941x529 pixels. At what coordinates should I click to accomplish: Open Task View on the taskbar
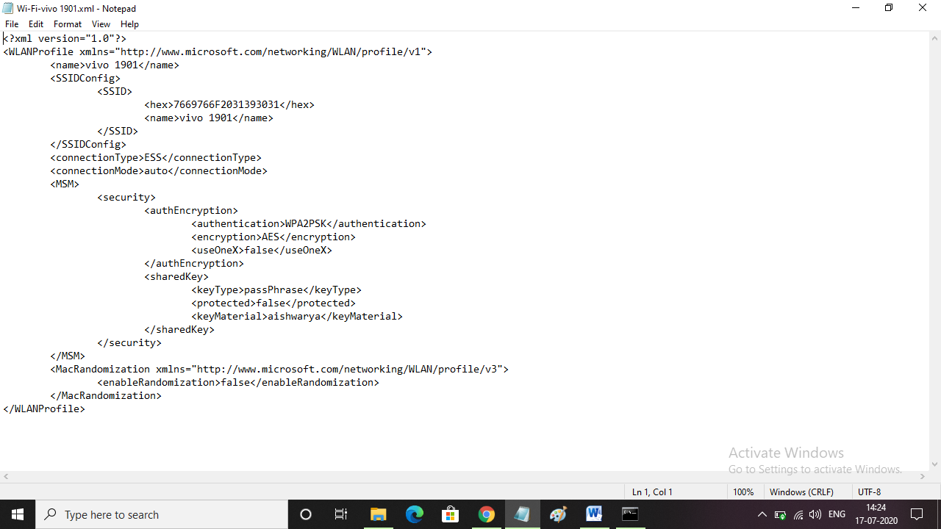(341, 514)
